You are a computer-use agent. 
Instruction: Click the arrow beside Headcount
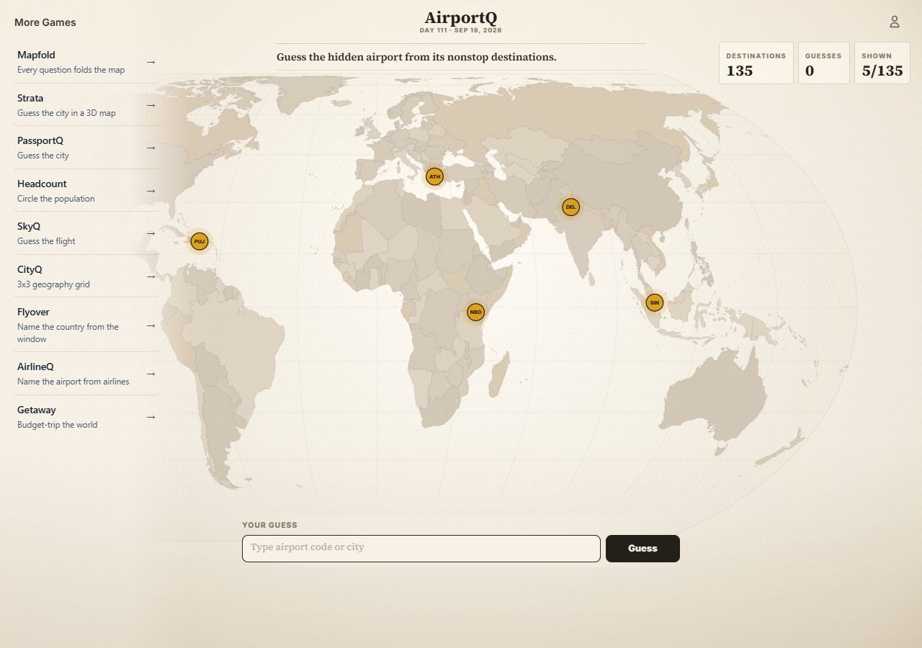pos(151,191)
